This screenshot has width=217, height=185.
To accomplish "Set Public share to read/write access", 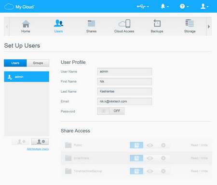I will (x=136, y=145).
